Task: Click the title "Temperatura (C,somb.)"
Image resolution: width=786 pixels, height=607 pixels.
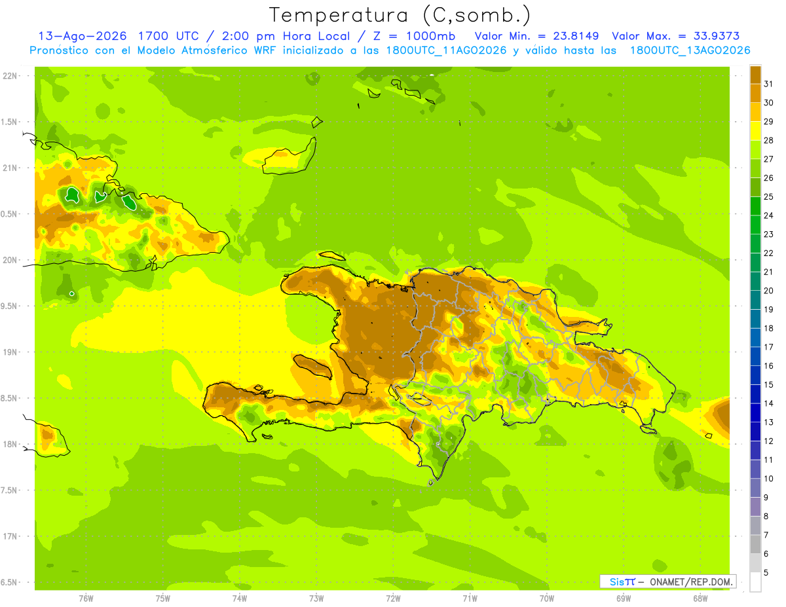Action: click(400, 15)
